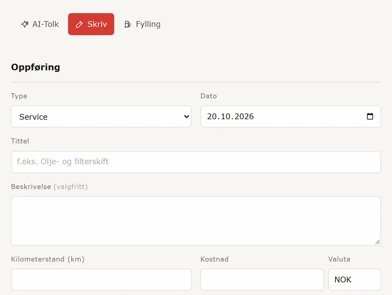The width and height of the screenshot is (392, 295).
Task: Click the Beskrivelse resize handle corner
Action: pos(377,242)
